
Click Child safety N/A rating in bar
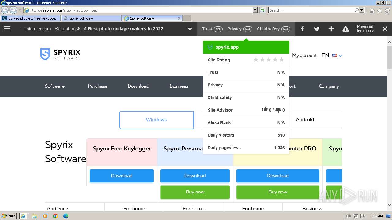pyautogui.click(x=273, y=29)
